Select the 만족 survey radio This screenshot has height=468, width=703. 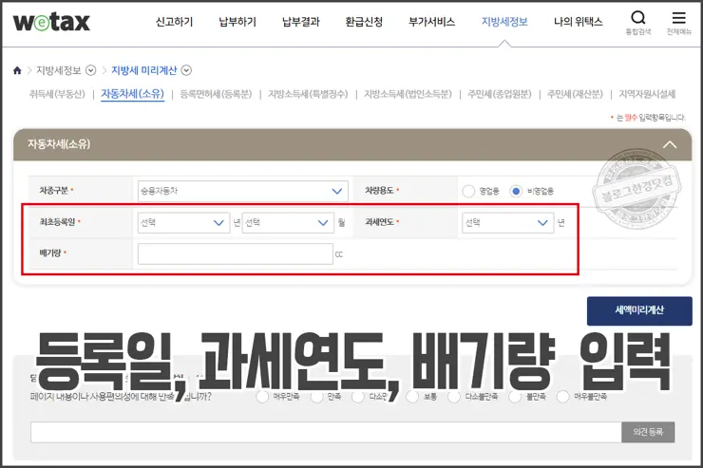[x=316, y=397]
